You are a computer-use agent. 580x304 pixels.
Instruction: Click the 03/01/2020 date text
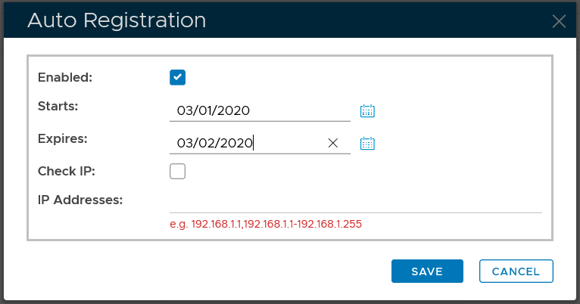click(x=214, y=110)
